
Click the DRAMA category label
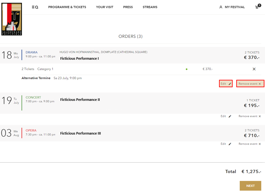point(31,52)
